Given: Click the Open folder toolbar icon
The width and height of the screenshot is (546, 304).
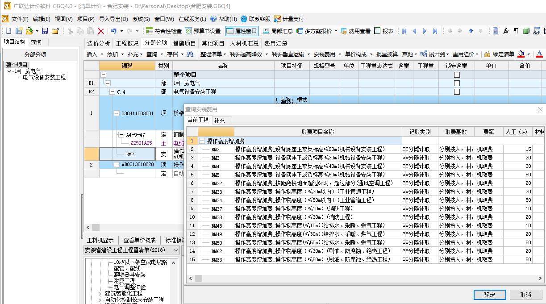Looking at the screenshot, I should tap(29, 31).
